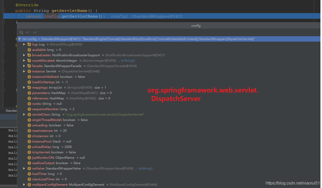Screen dimensions: 322x188
Task: Click the field icon beside jspMonitorON
Action: [29, 158]
